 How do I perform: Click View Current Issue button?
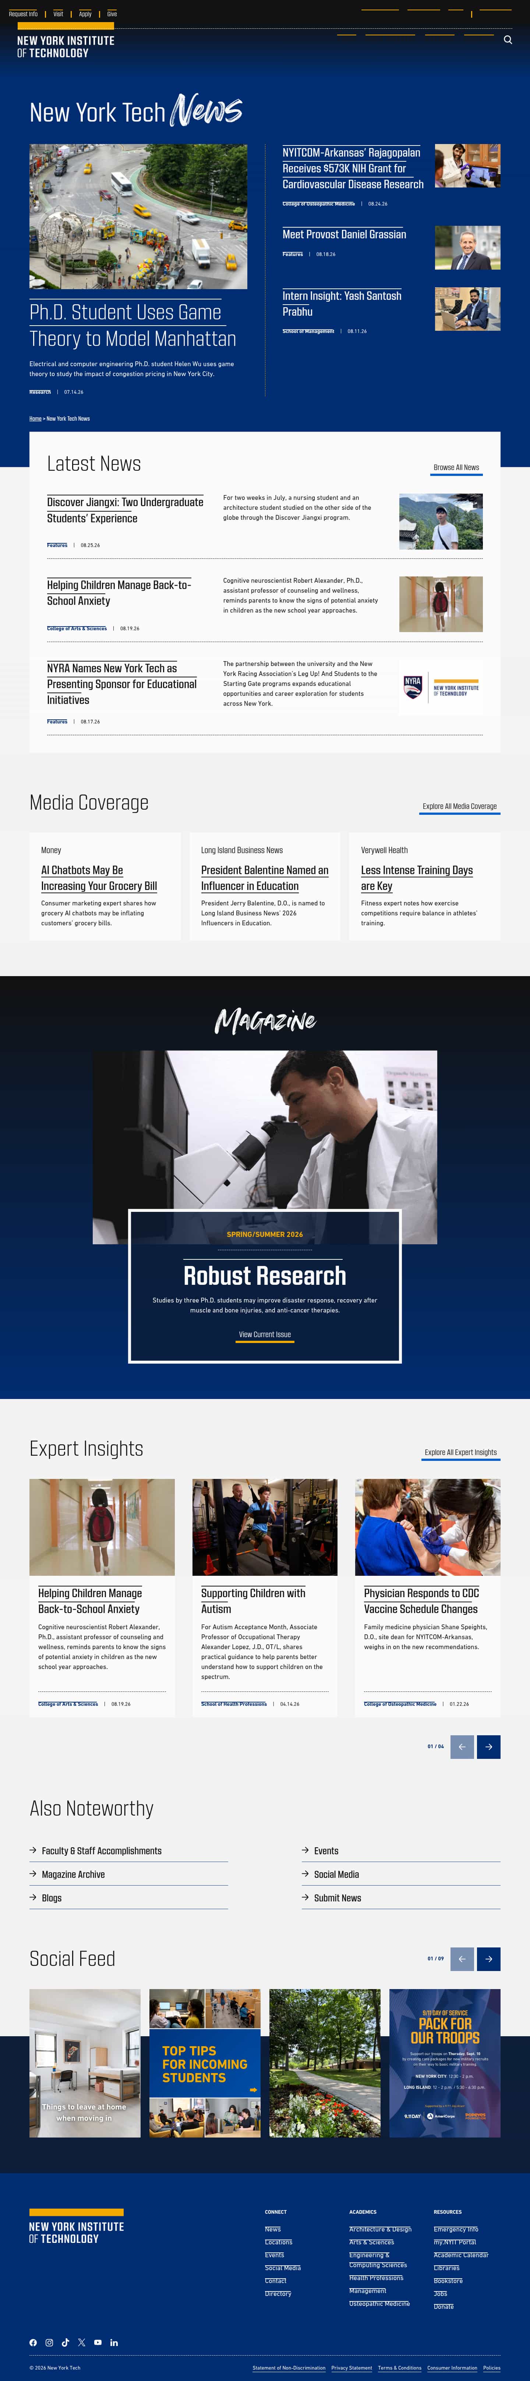(265, 1335)
